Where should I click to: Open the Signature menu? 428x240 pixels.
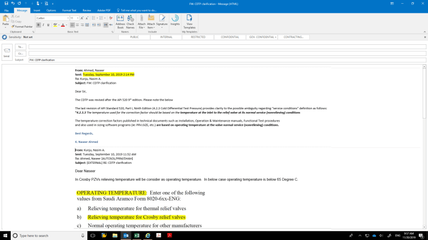pyautogui.click(x=162, y=22)
